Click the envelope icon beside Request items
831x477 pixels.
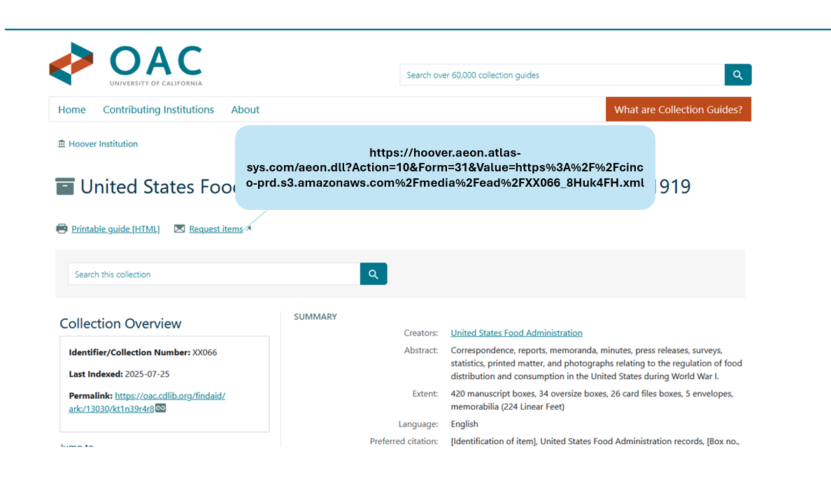180,229
